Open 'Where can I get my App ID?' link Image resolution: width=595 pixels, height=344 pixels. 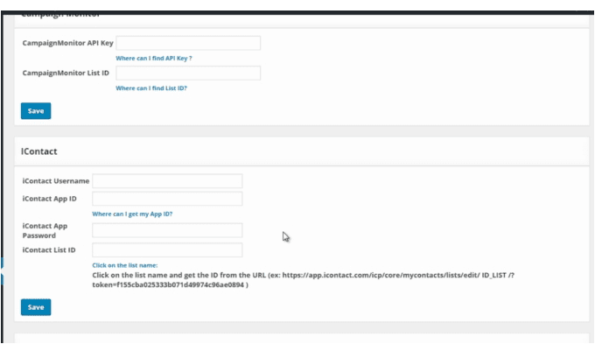point(132,214)
